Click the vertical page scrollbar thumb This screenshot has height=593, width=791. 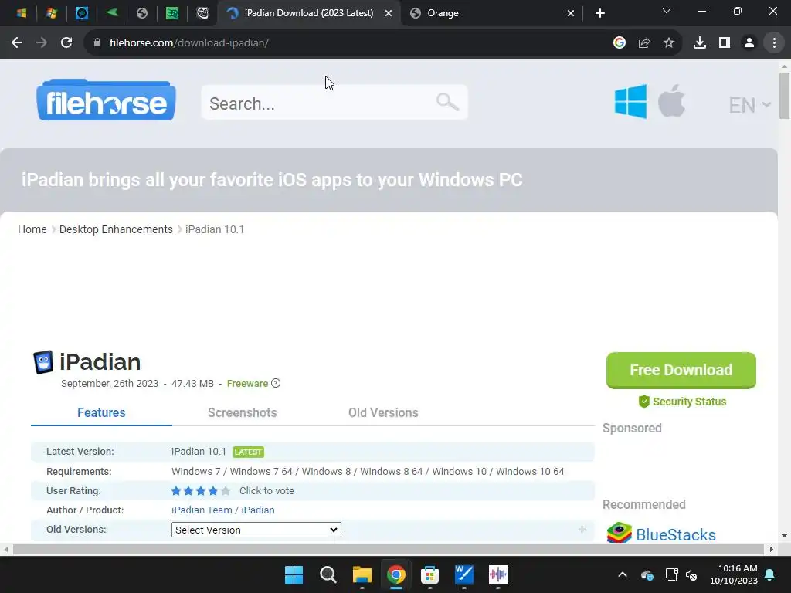coord(784,96)
